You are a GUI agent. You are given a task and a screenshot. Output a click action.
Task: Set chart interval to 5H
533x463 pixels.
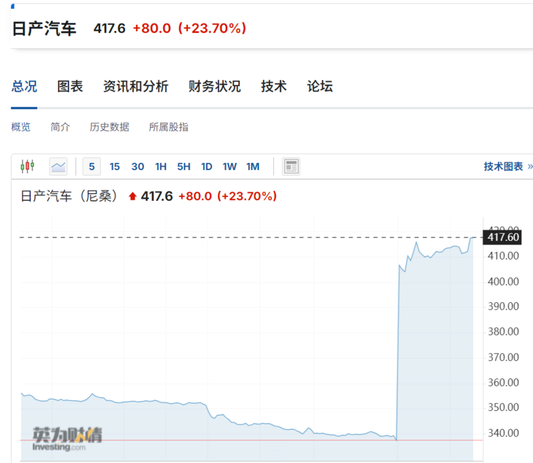pyautogui.click(x=184, y=167)
